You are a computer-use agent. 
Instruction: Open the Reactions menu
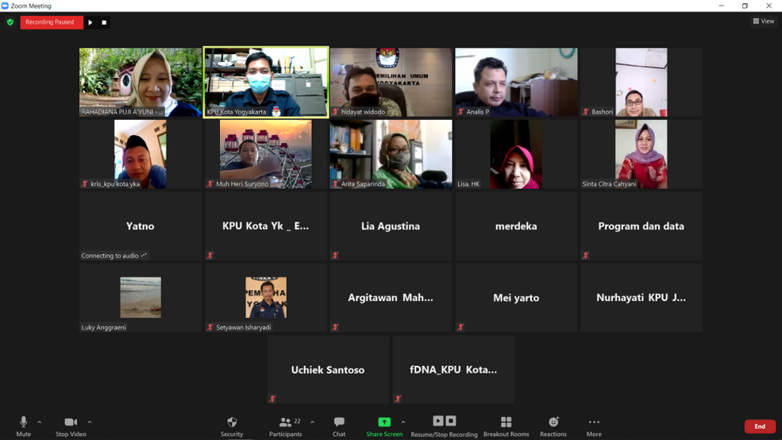(x=553, y=423)
